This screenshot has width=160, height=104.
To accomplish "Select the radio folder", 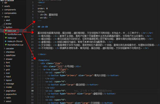I will 8,98.
